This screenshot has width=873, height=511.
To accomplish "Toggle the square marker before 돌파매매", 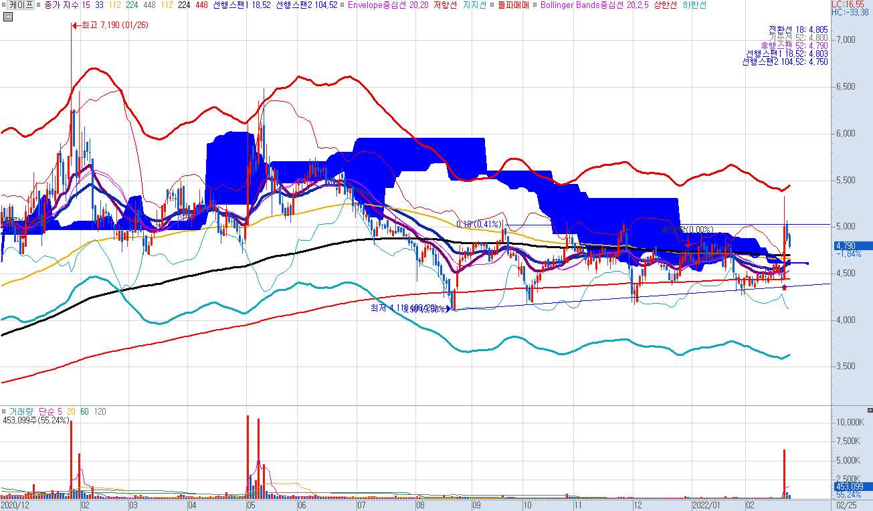I will [x=493, y=4].
